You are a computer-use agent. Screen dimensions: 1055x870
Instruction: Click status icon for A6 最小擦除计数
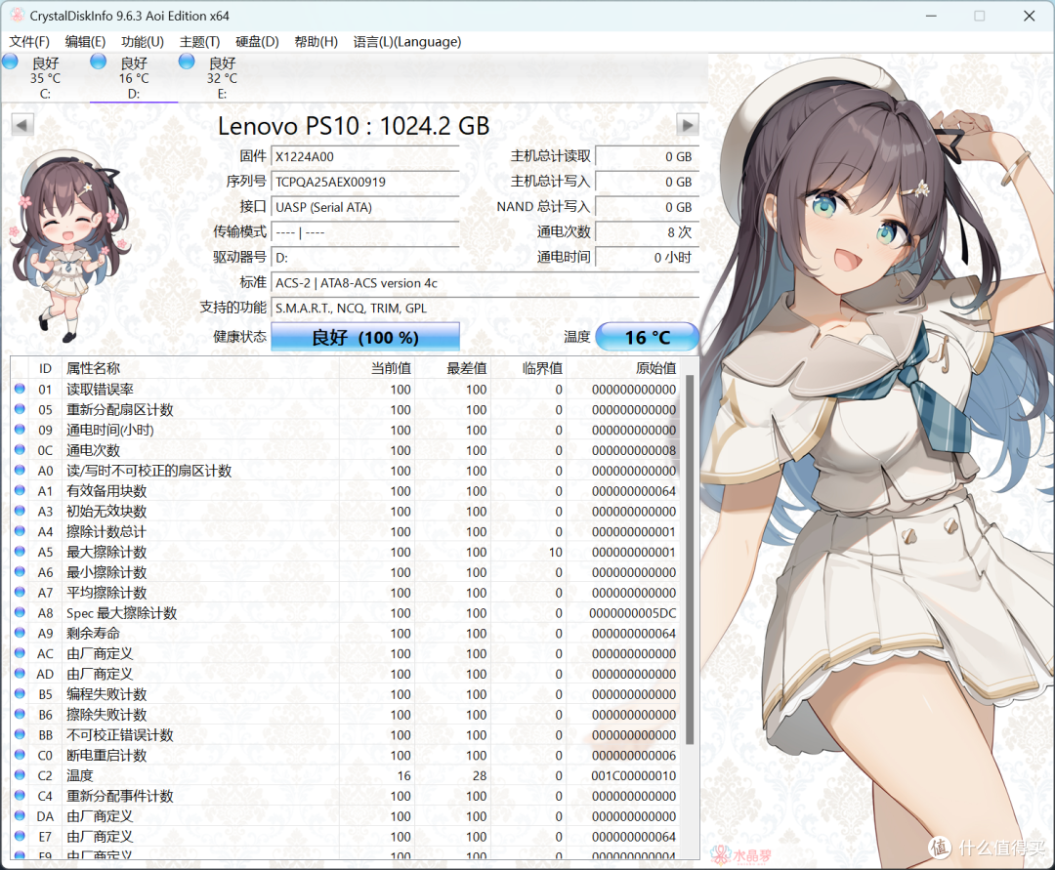(x=20, y=571)
